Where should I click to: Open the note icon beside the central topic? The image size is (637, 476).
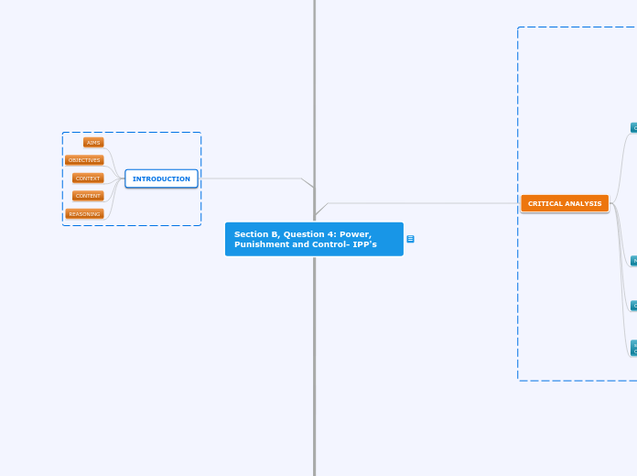pos(410,239)
